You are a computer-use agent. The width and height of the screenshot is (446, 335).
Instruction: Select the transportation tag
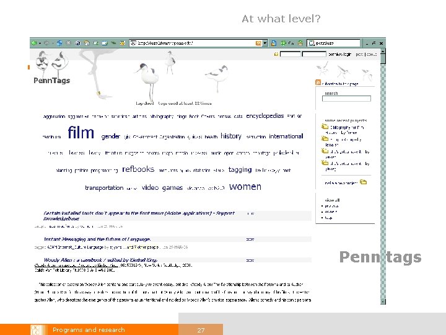pos(104,188)
